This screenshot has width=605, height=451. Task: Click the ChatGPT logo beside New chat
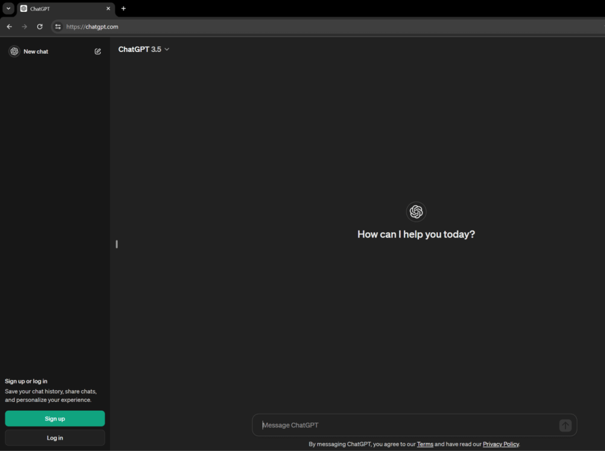(14, 51)
